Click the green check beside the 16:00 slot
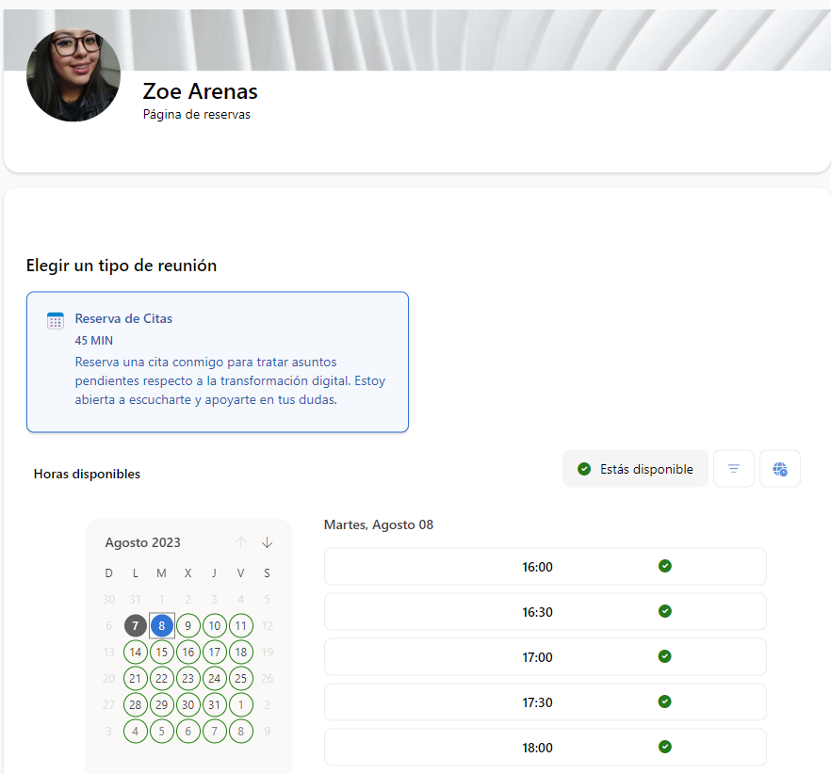Image resolution: width=831 pixels, height=774 pixels. coord(665,566)
